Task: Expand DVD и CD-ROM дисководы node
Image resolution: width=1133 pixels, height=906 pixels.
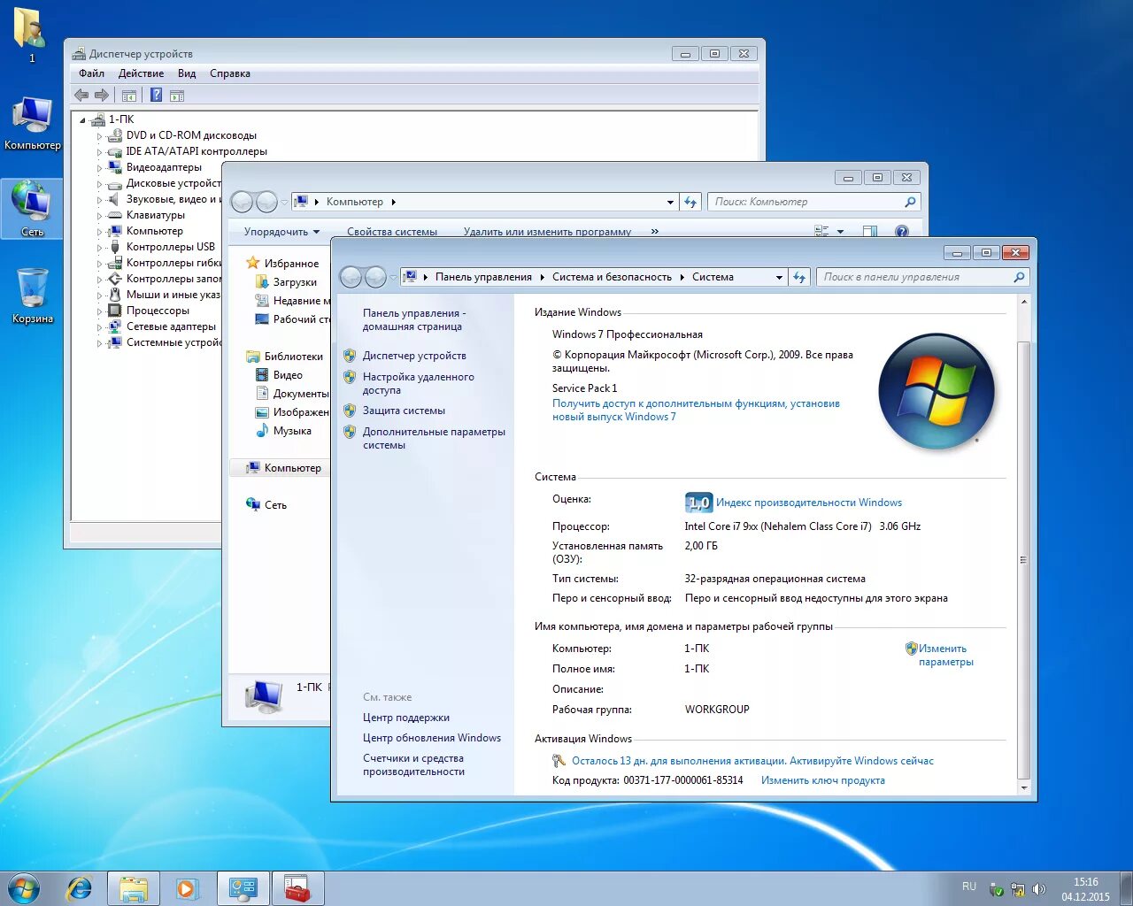Action: [x=99, y=136]
